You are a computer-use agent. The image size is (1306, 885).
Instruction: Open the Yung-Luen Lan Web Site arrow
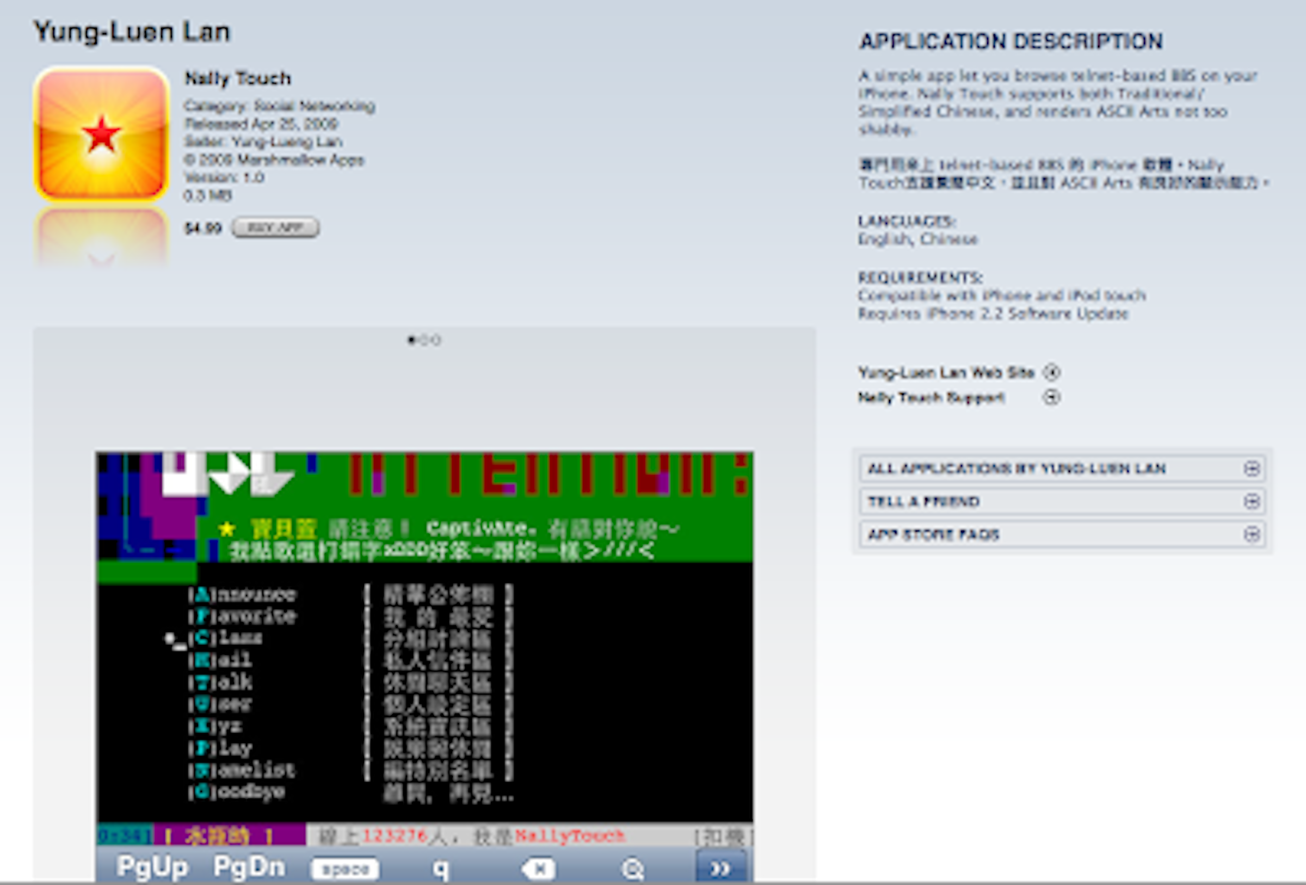click(x=1051, y=372)
